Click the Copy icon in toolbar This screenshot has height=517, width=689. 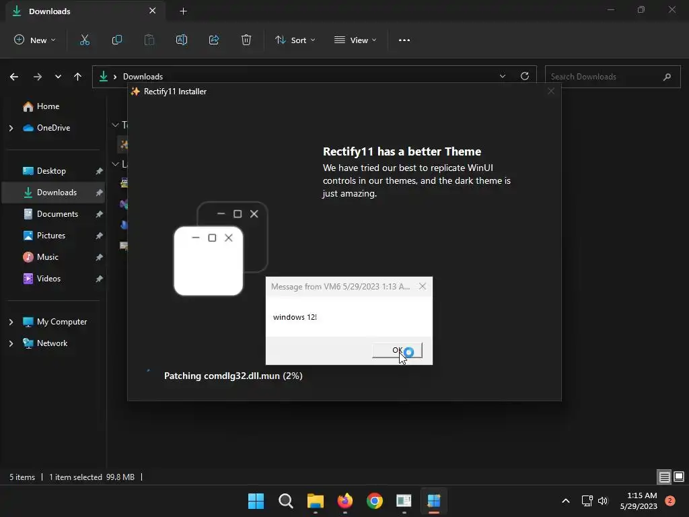click(117, 40)
